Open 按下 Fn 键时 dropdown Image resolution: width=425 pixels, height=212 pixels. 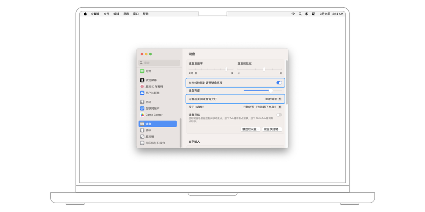(x=262, y=107)
